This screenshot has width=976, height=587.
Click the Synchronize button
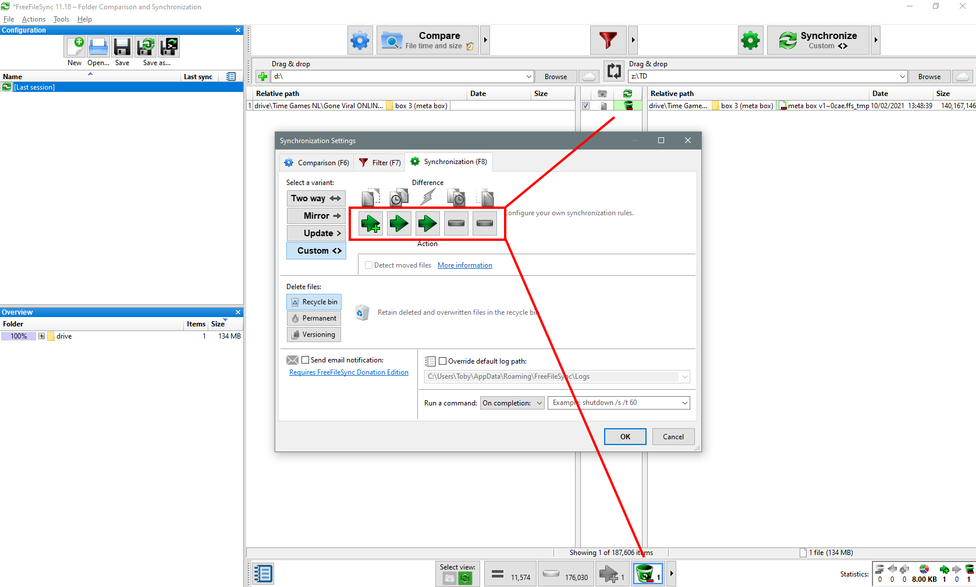click(x=818, y=41)
